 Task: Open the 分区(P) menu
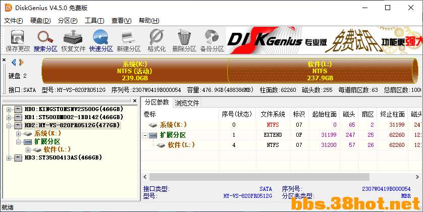point(68,21)
